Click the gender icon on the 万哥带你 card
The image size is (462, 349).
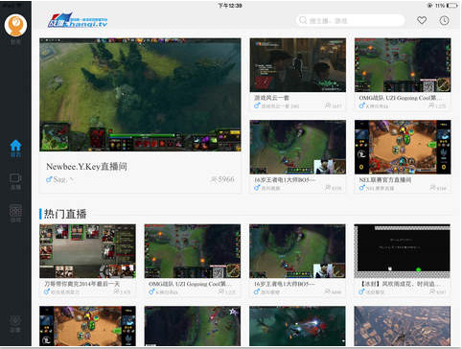pos(47,291)
